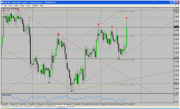
Task: Click the Weekly R1 1.4323 pivot label
Action: [x=126, y=36]
